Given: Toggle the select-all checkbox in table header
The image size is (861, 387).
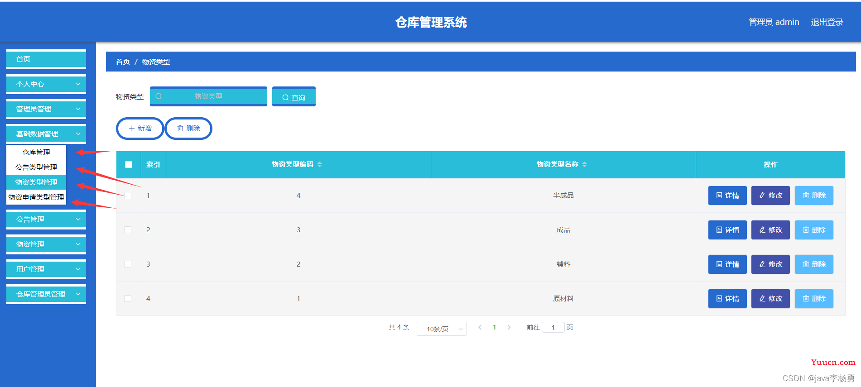Looking at the screenshot, I should [x=129, y=164].
